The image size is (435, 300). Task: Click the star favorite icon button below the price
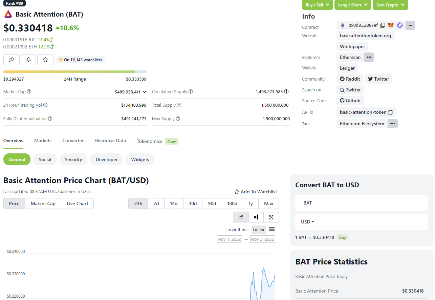pos(45,60)
